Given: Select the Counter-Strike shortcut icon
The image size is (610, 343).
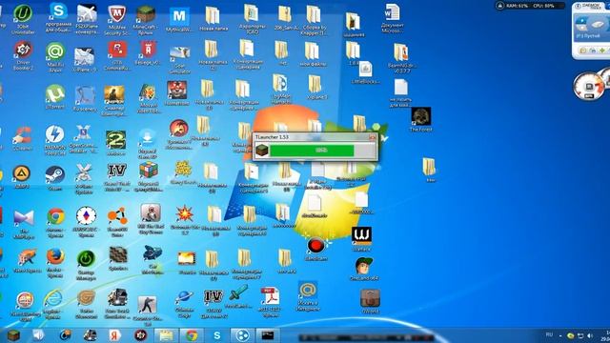Looking at the screenshot, I should pos(147,305).
